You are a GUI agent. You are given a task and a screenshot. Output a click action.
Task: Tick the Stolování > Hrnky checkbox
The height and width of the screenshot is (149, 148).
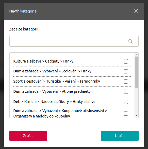point(126,71)
